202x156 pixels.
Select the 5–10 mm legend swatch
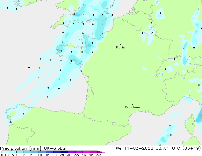coord(35,152)
